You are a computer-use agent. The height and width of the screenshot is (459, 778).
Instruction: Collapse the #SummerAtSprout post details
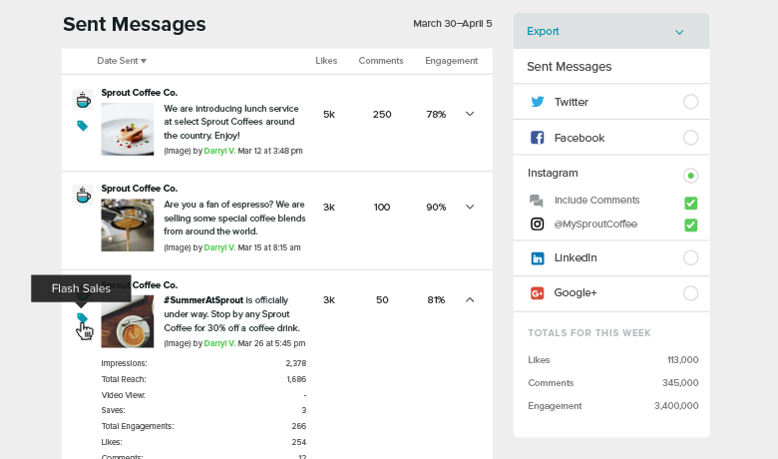(470, 299)
